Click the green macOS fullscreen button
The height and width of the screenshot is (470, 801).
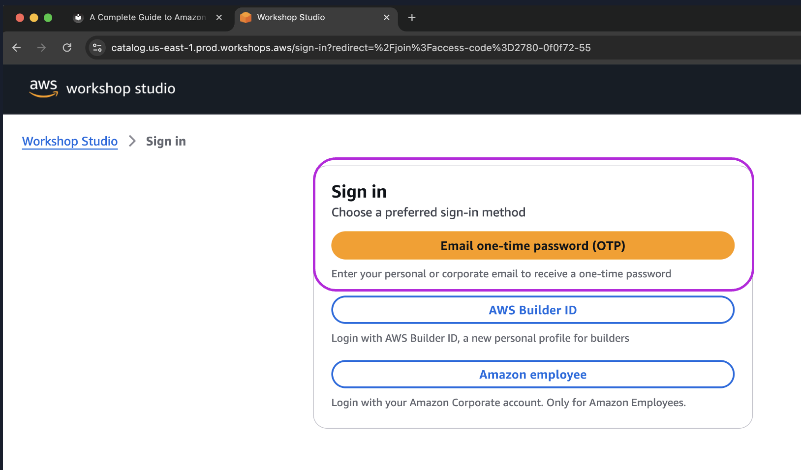click(48, 18)
